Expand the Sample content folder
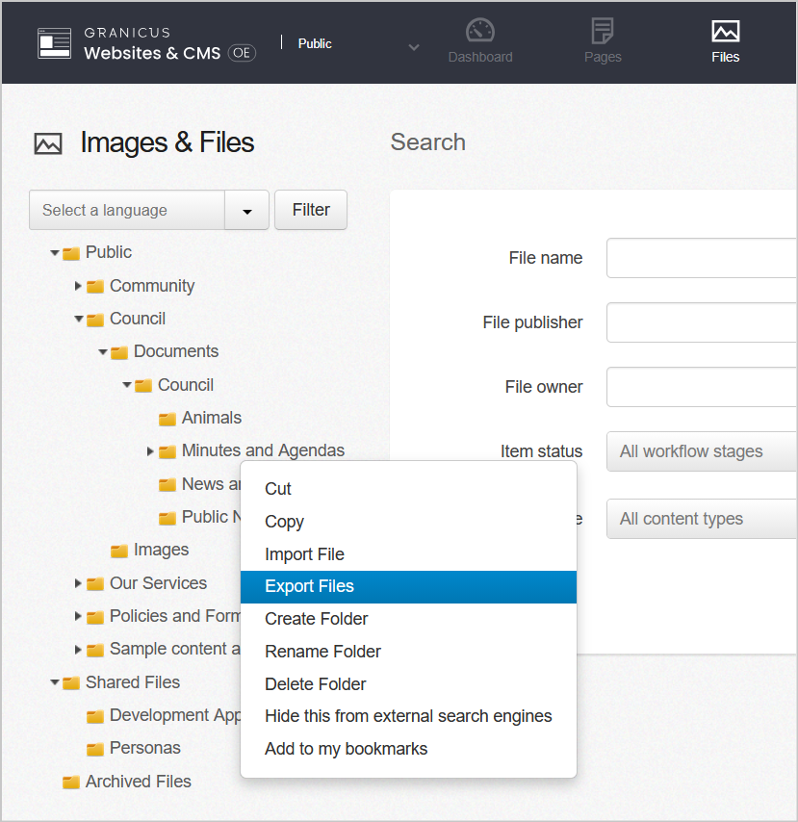Viewport: 798px width, 822px height. [78, 650]
